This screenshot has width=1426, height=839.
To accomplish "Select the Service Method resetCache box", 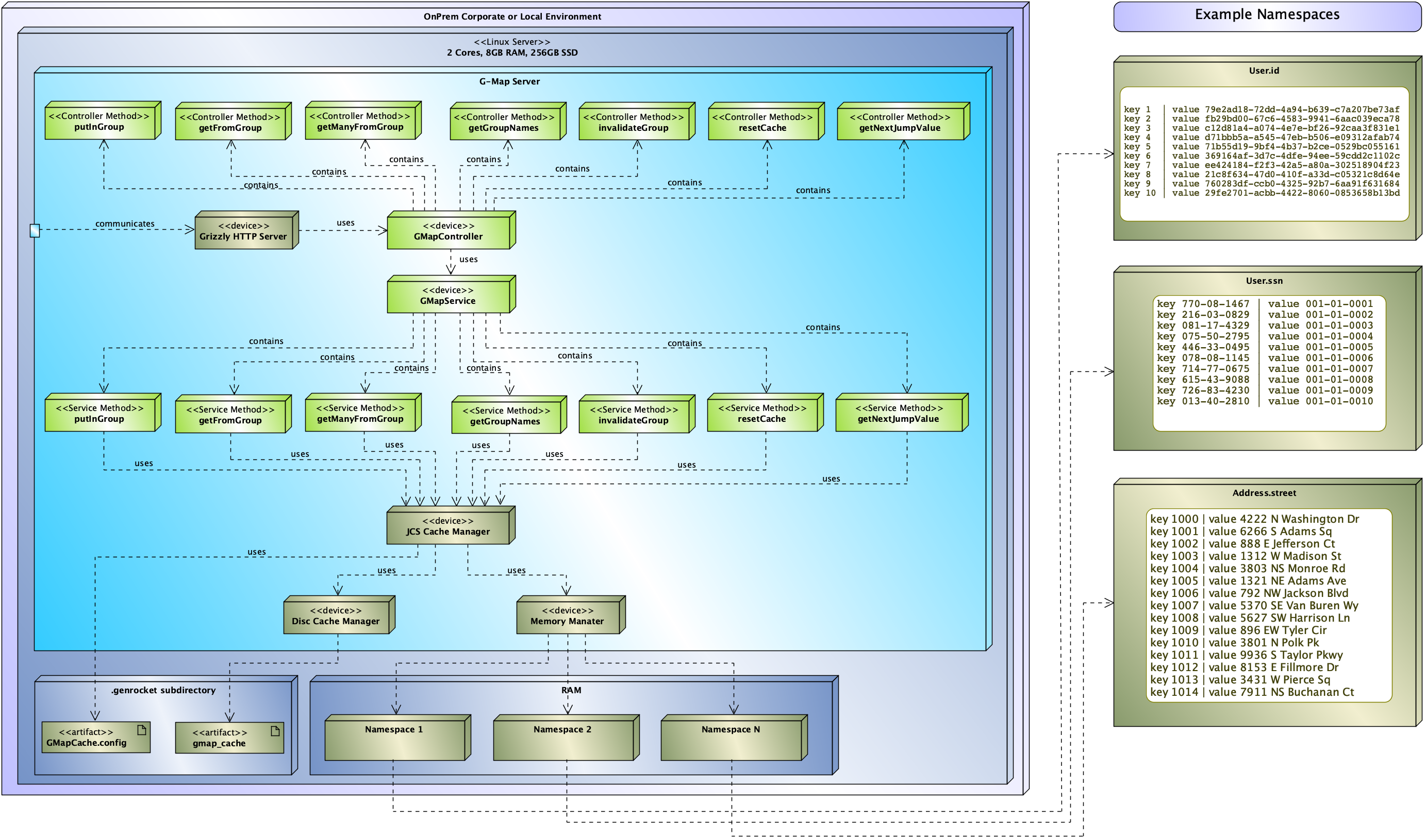I will (762, 415).
